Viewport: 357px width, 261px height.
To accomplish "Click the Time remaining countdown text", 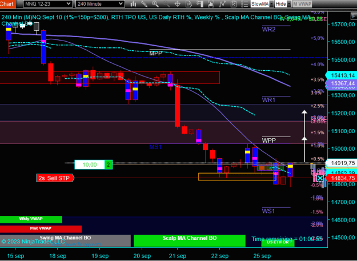I will click(287, 239).
